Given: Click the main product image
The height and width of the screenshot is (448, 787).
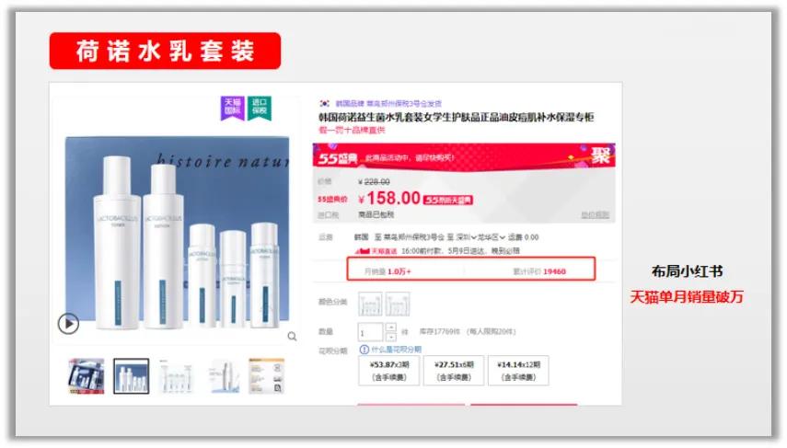Looking at the screenshot, I should pos(177,234).
